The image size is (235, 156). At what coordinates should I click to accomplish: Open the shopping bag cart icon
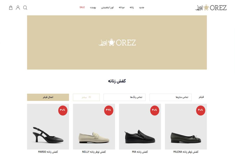(x=11, y=8)
